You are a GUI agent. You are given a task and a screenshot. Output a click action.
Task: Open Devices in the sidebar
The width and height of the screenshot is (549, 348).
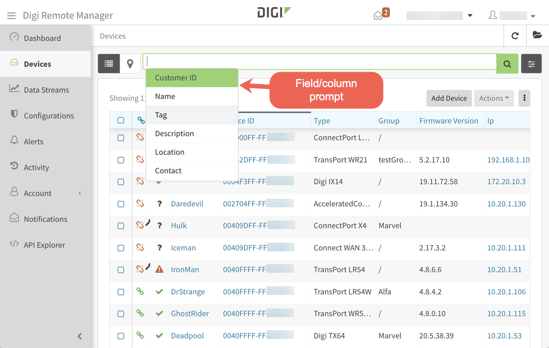45,64
